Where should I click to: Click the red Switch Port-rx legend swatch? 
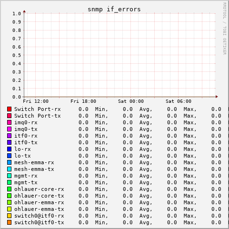tap(10, 109)
